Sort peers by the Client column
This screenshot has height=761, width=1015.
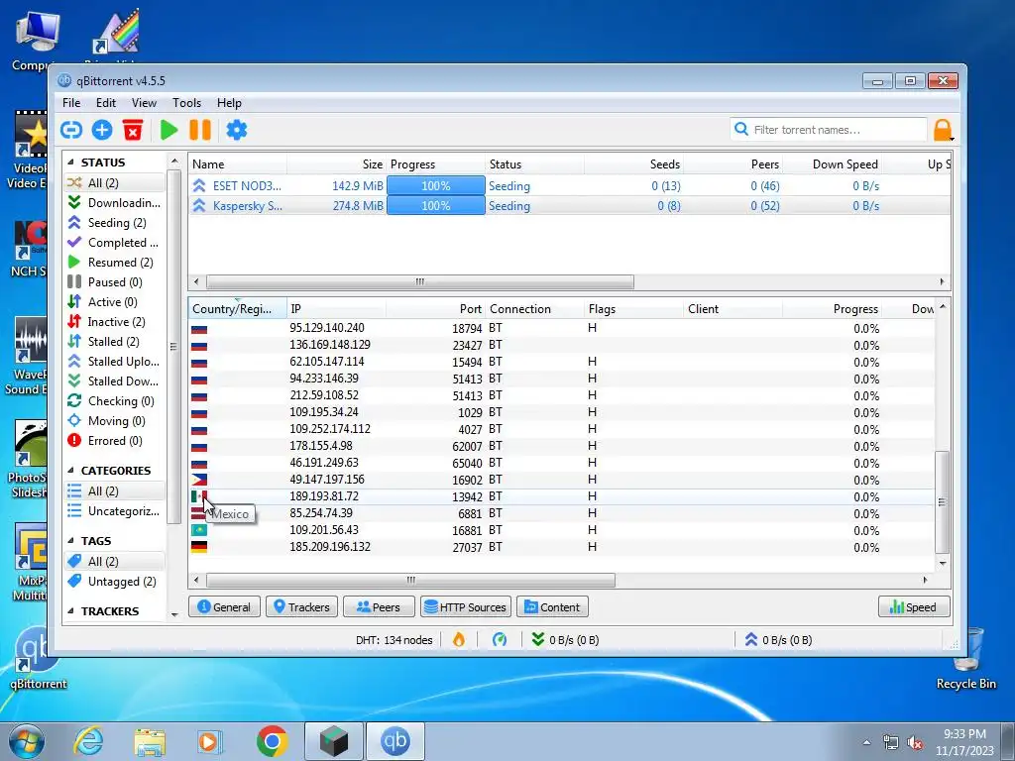[733, 309]
